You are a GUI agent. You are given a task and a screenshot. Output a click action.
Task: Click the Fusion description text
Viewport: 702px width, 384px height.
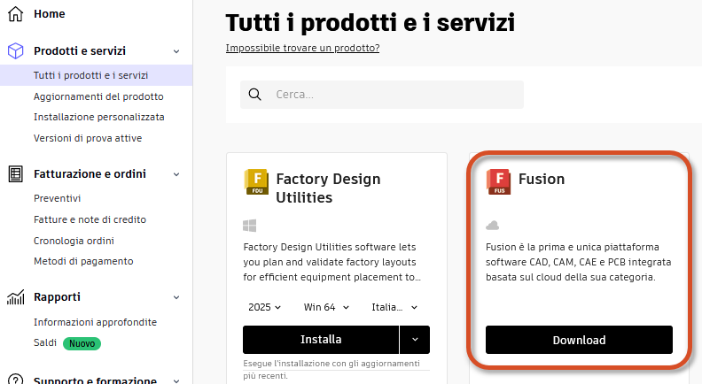(x=579, y=262)
